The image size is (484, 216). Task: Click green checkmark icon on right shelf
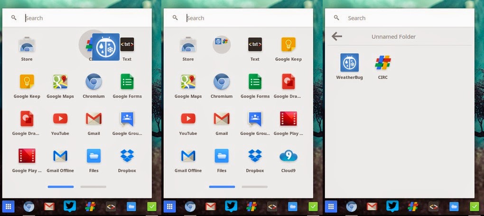tap(475, 207)
